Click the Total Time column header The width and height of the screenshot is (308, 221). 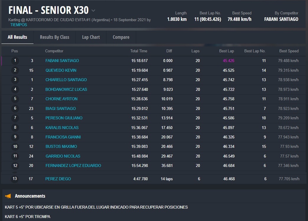click(x=138, y=51)
